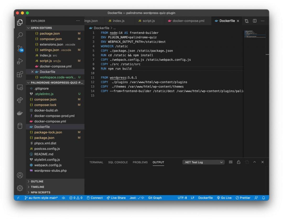Open the Docker view in activity bar
Image resolution: width=283 pixels, height=219 pixels.
point(20,113)
